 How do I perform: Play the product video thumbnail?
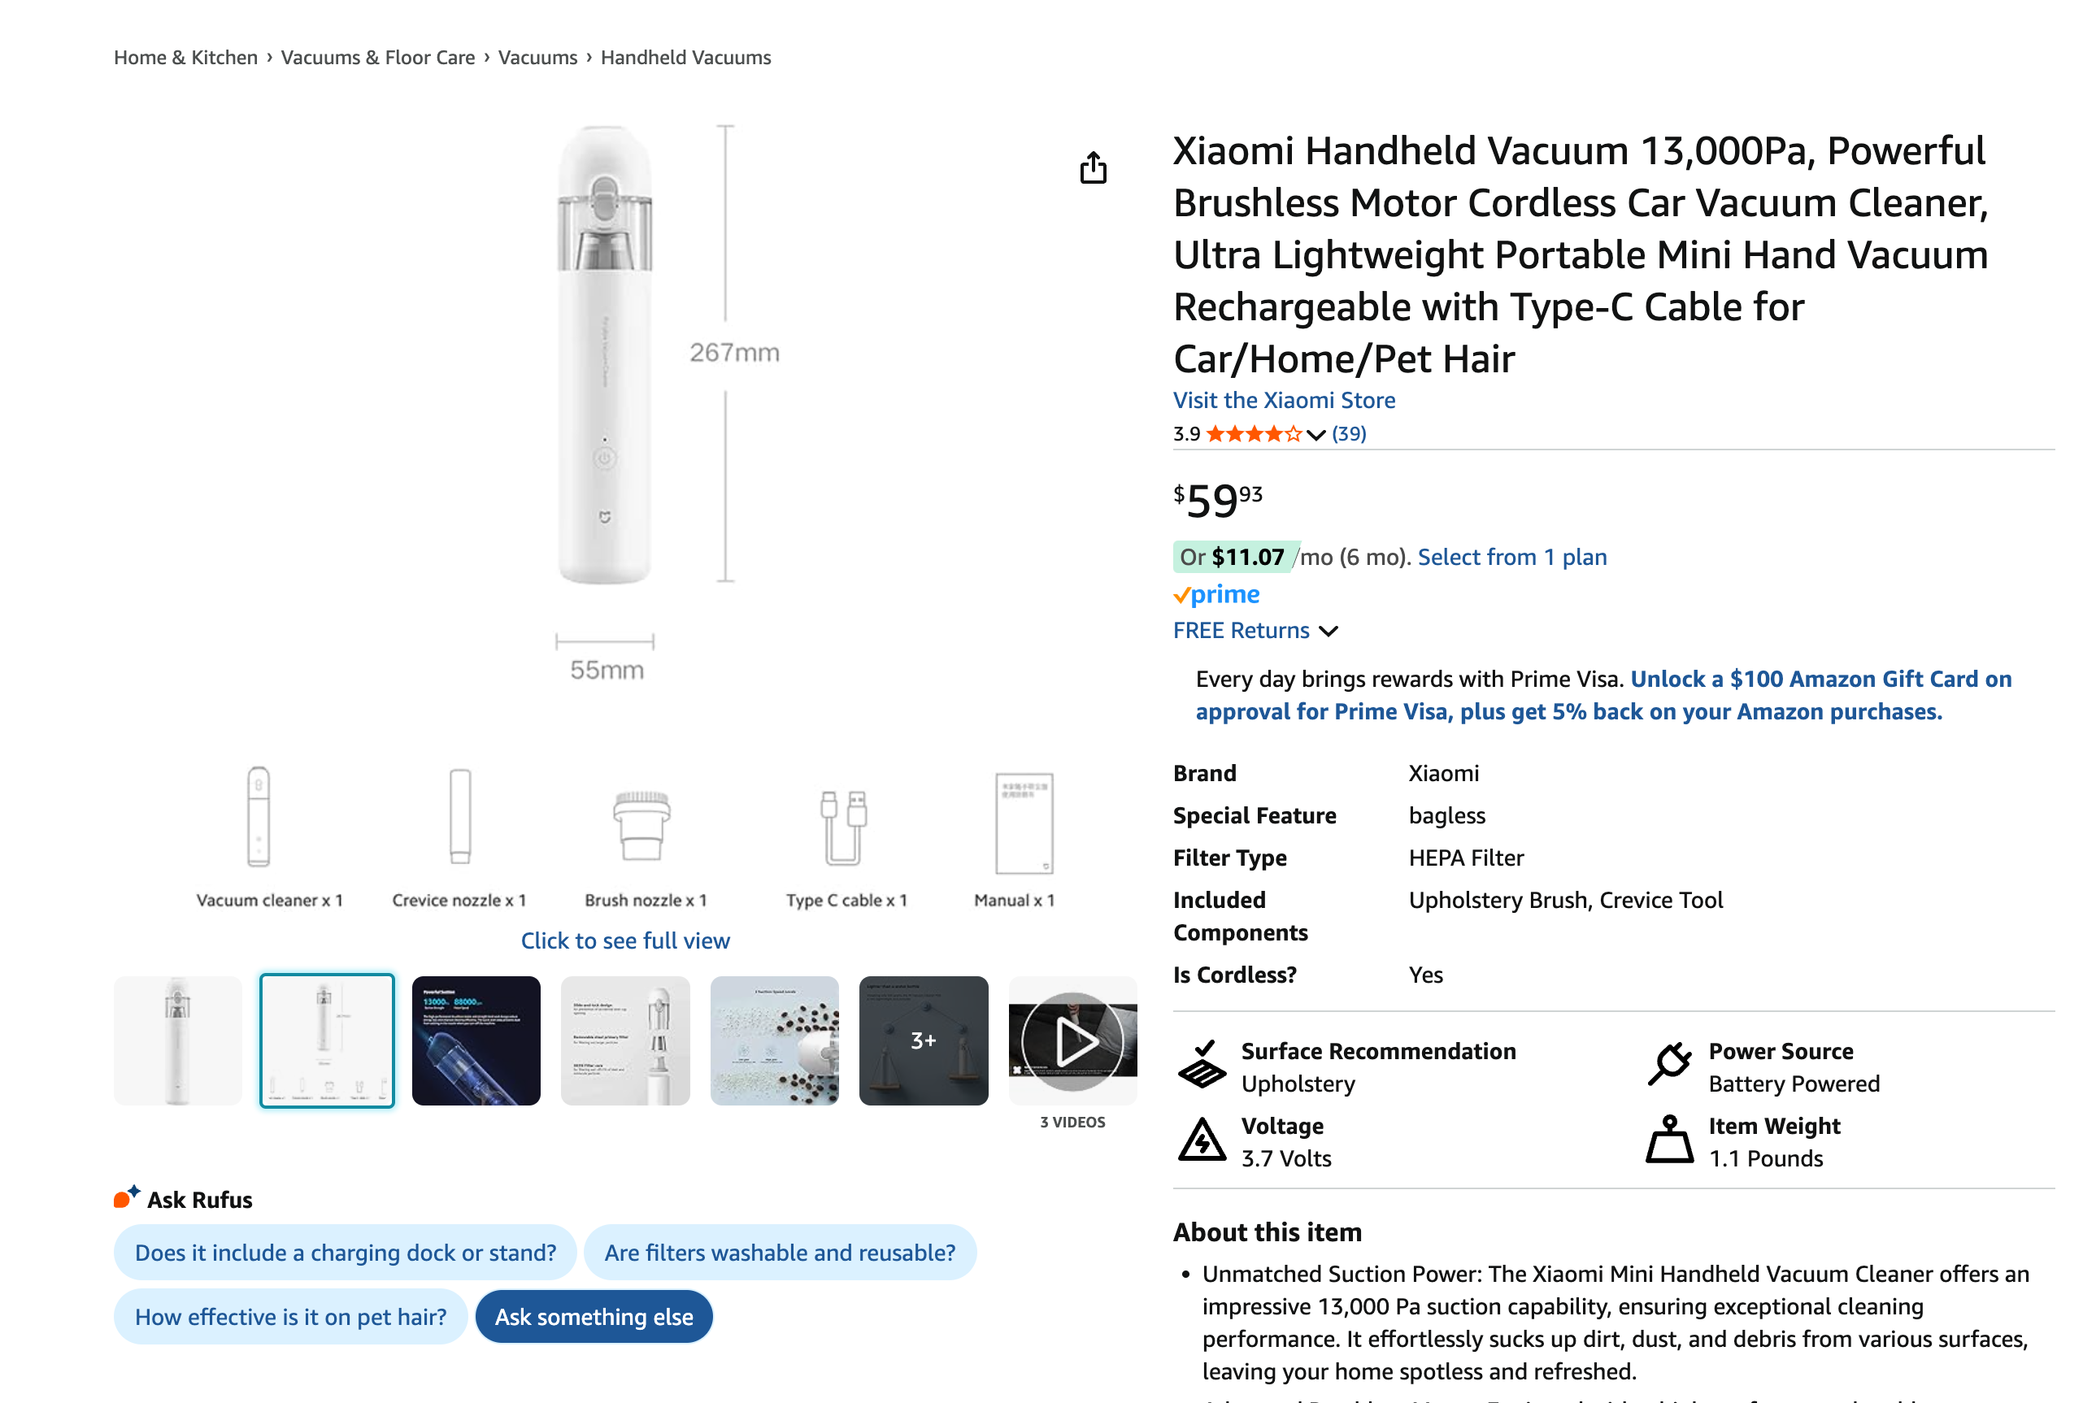point(1072,1040)
